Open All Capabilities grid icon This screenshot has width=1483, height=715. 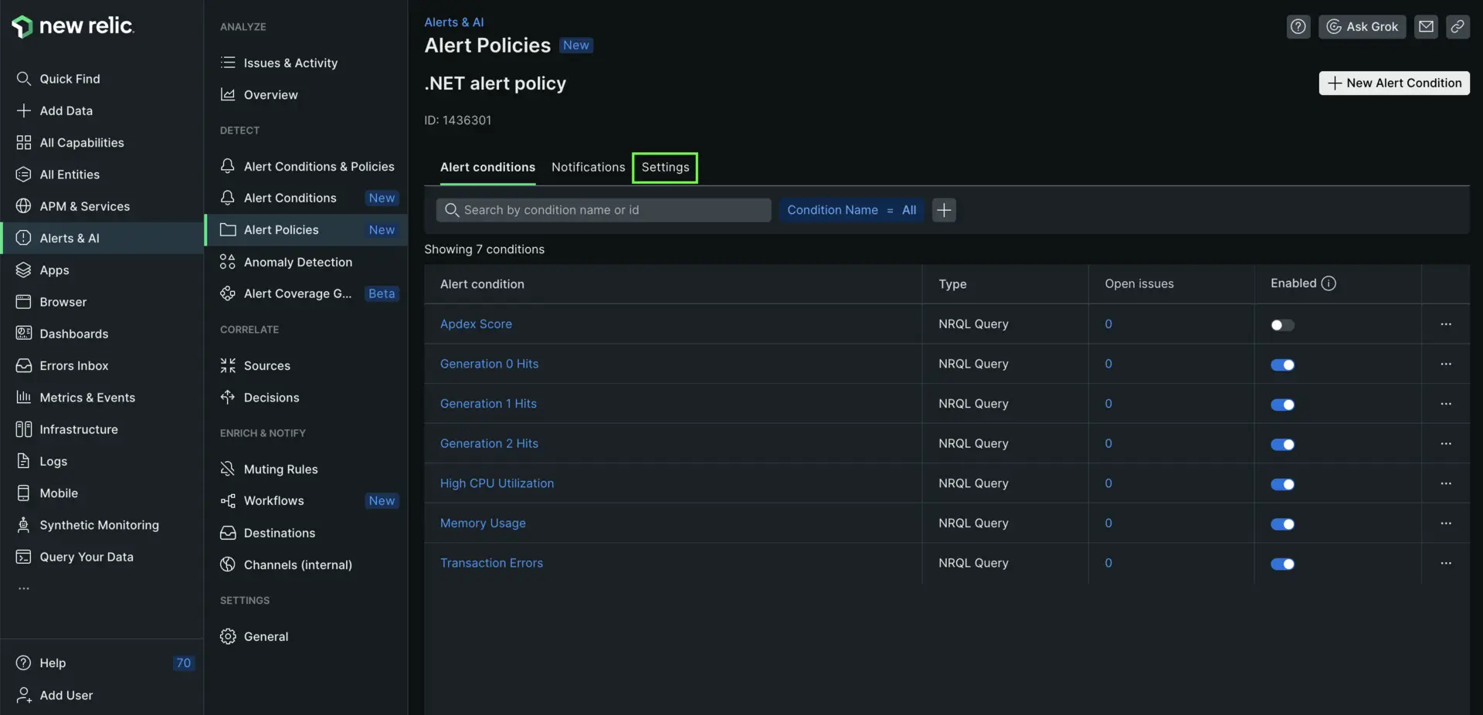[23, 142]
